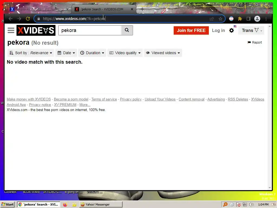Image resolution: width=277 pixels, height=208 pixels.
Task: Click the More... footer link
Action: click(85, 105)
